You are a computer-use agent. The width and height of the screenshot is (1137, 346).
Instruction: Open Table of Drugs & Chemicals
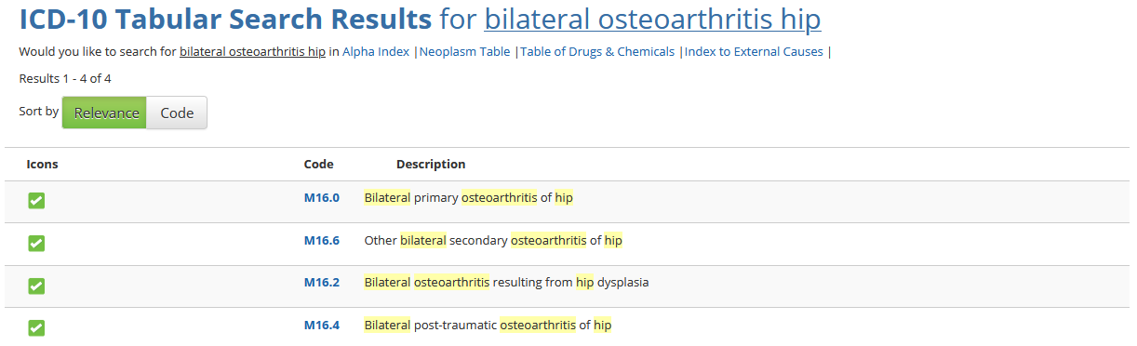click(x=597, y=52)
